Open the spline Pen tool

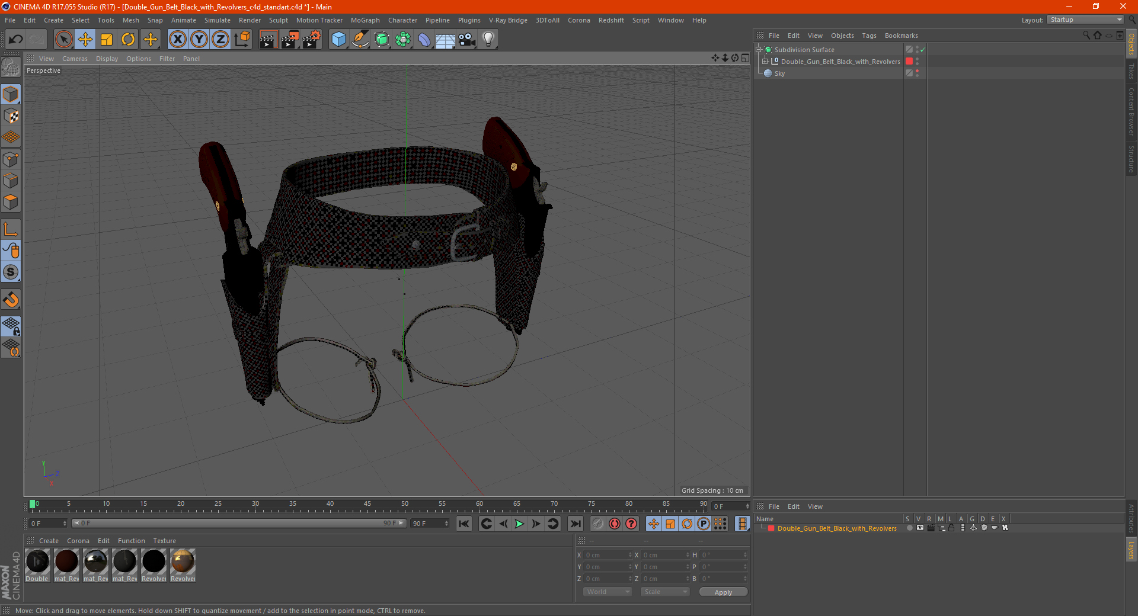(360, 40)
